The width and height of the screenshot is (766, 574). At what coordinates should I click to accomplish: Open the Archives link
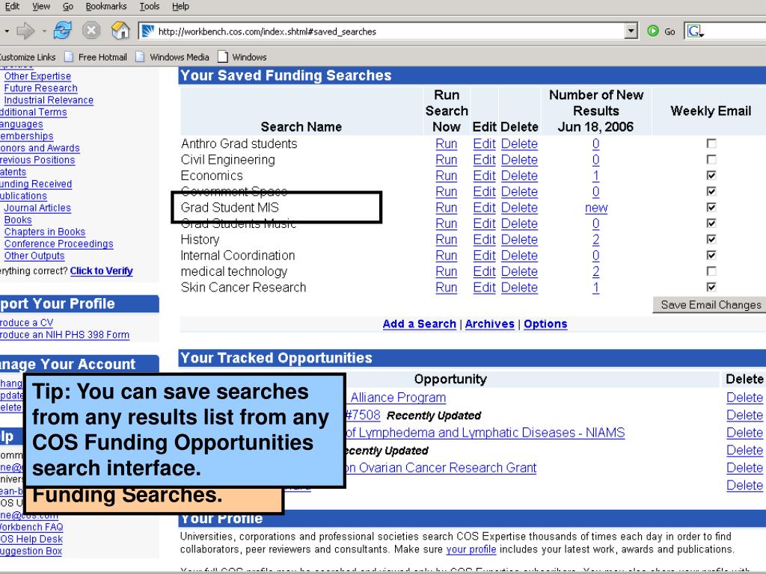click(x=489, y=324)
